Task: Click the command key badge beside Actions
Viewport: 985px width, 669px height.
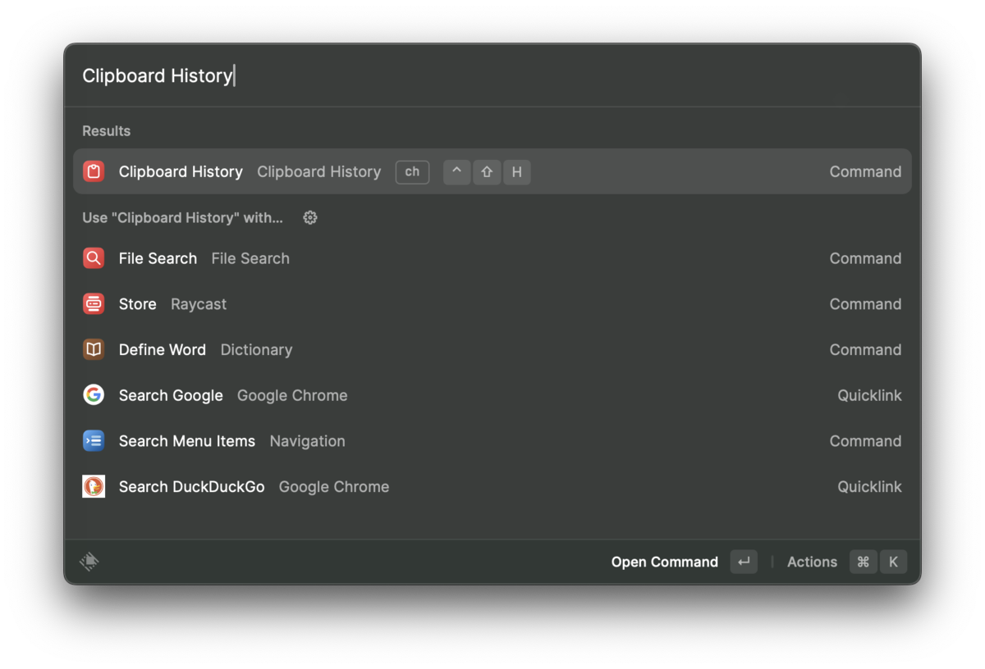Action: (863, 562)
